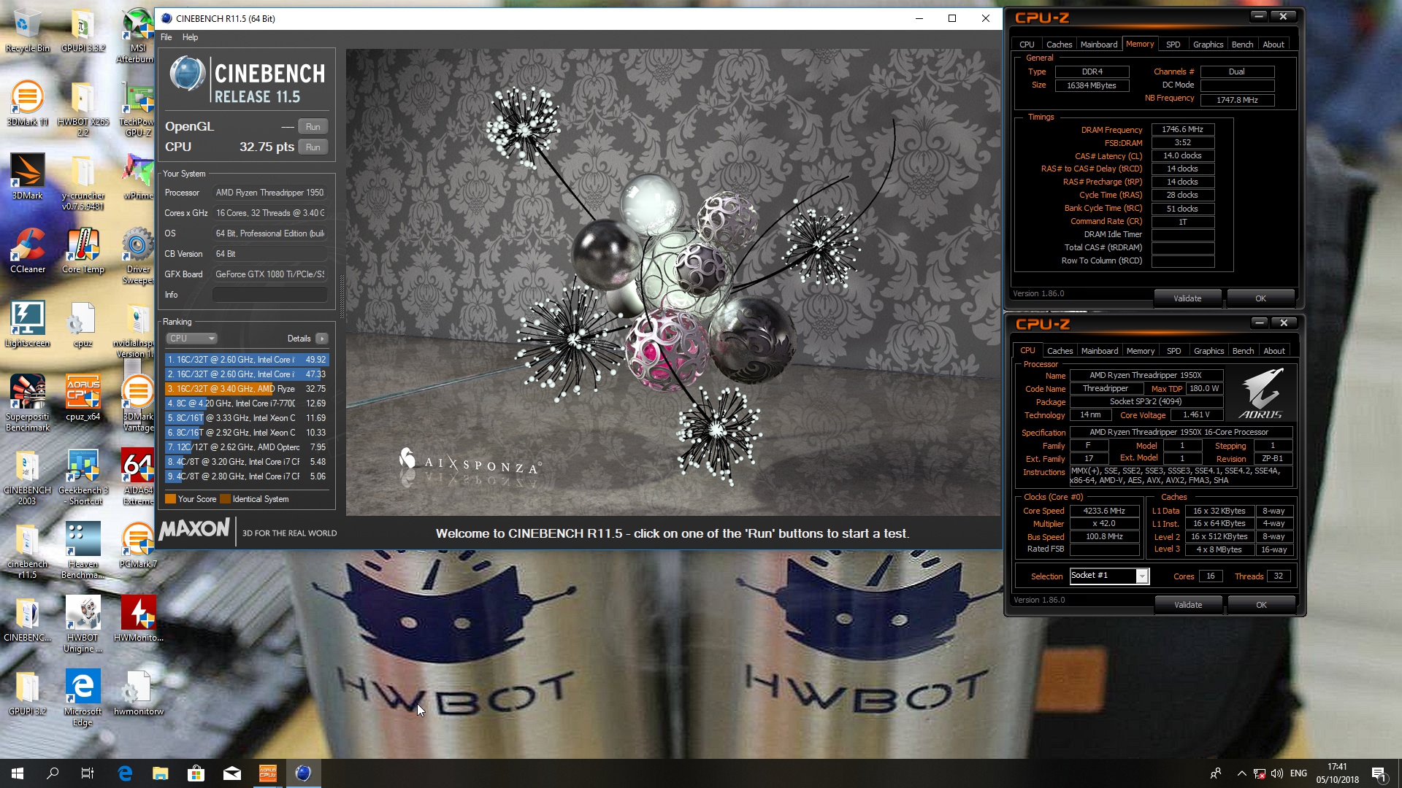Click the Aorus logo in CPU-Z
The height and width of the screenshot is (788, 1402).
point(1261,394)
